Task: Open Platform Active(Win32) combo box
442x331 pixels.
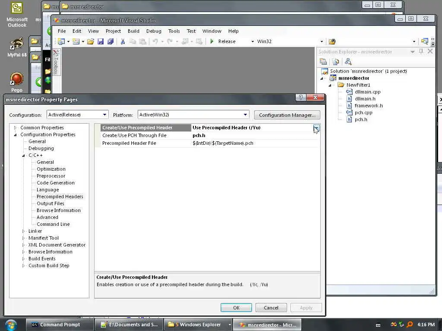Action: (193, 115)
